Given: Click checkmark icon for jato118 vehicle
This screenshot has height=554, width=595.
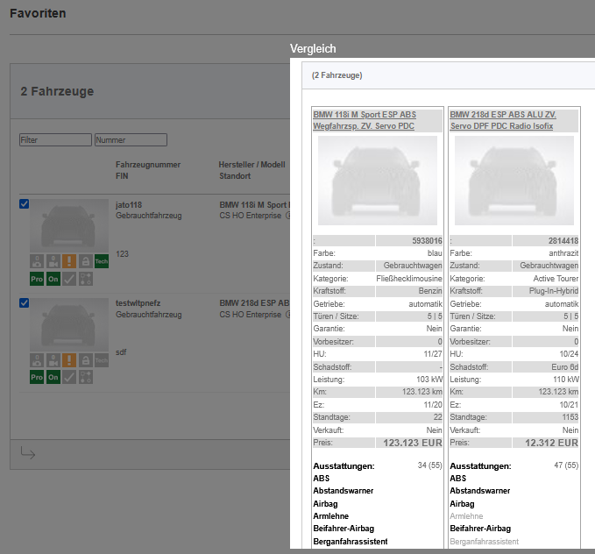Looking at the screenshot, I should pos(69,279).
